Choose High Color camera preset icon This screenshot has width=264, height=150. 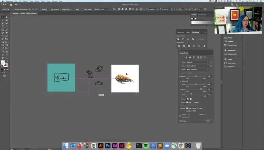coord(190,57)
